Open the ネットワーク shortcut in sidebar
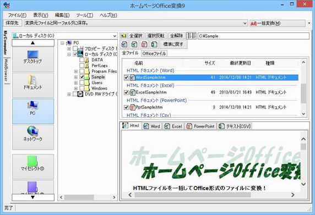Screen dimensions: 315x215 pyautogui.click(x=33, y=137)
